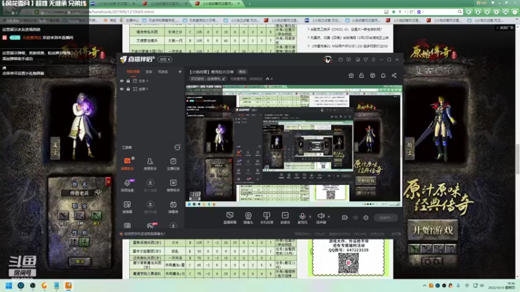Mute the speaker in bottom bar

320,218
